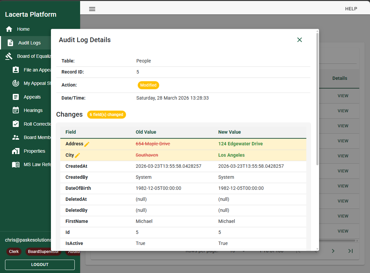Go to the next page of results
370x273 pixels.
[333, 251]
